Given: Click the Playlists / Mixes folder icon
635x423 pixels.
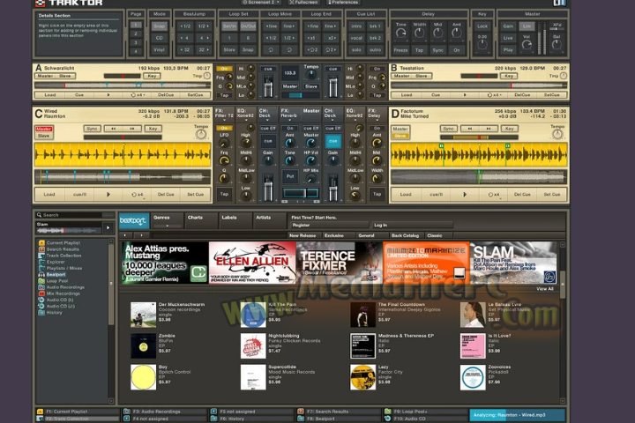Looking at the screenshot, I should (41, 268).
